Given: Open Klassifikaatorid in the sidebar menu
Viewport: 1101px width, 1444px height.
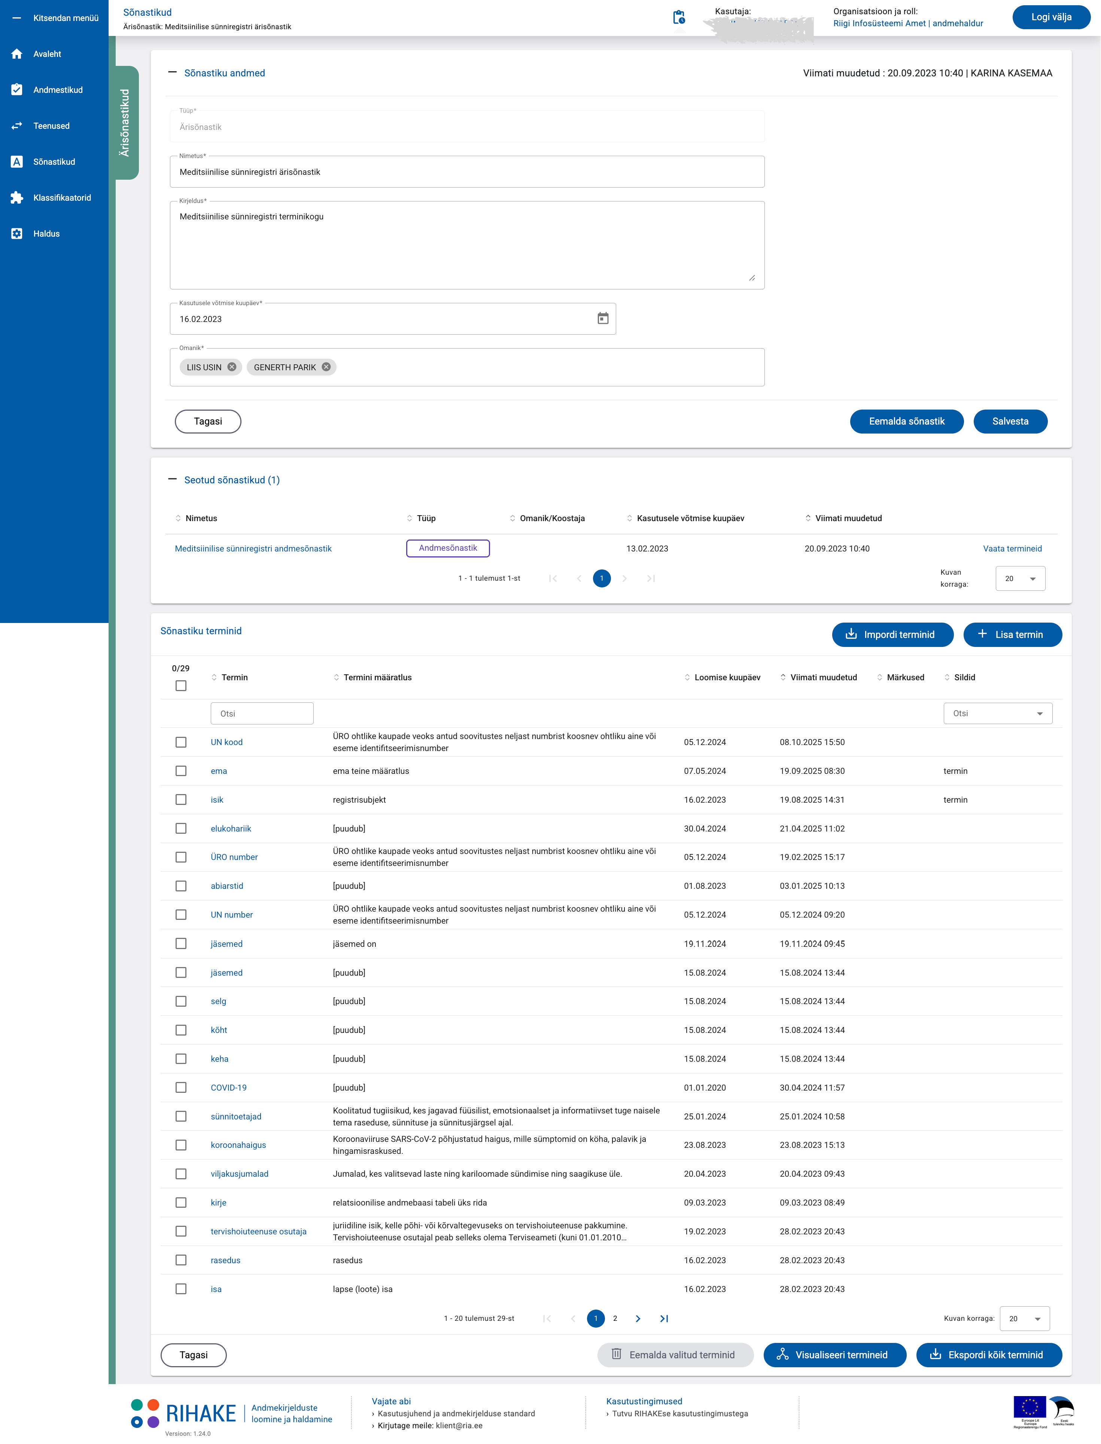Looking at the screenshot, I should [62, 197].
